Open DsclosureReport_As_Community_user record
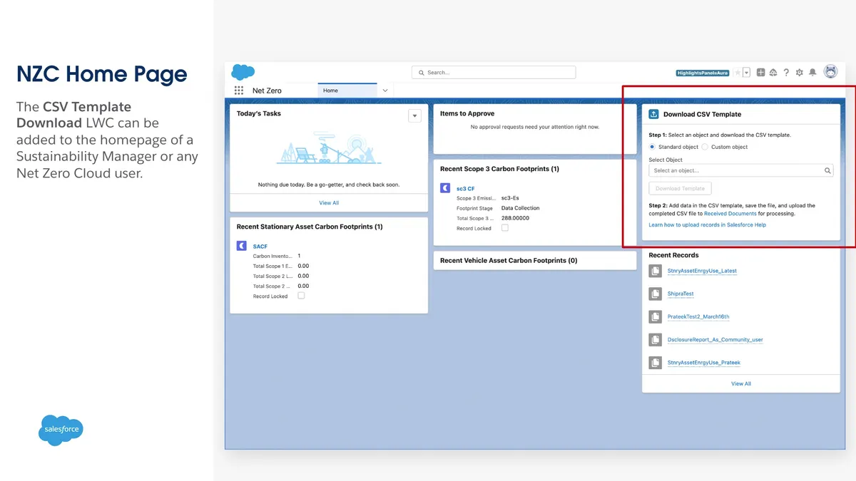 point(715,340)
